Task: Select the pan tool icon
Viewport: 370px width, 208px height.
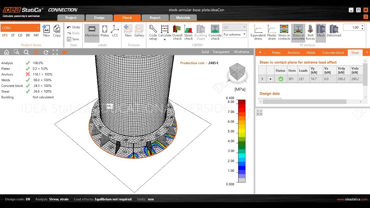Action: click(x=36, y=52)
